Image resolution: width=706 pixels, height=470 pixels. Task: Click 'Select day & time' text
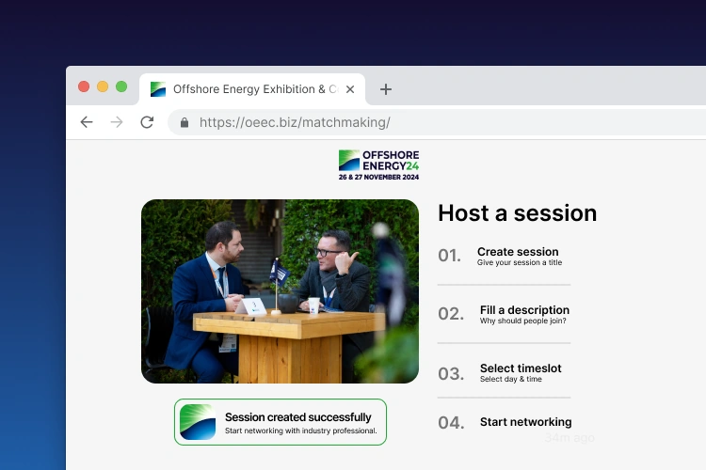pos(510,379)
